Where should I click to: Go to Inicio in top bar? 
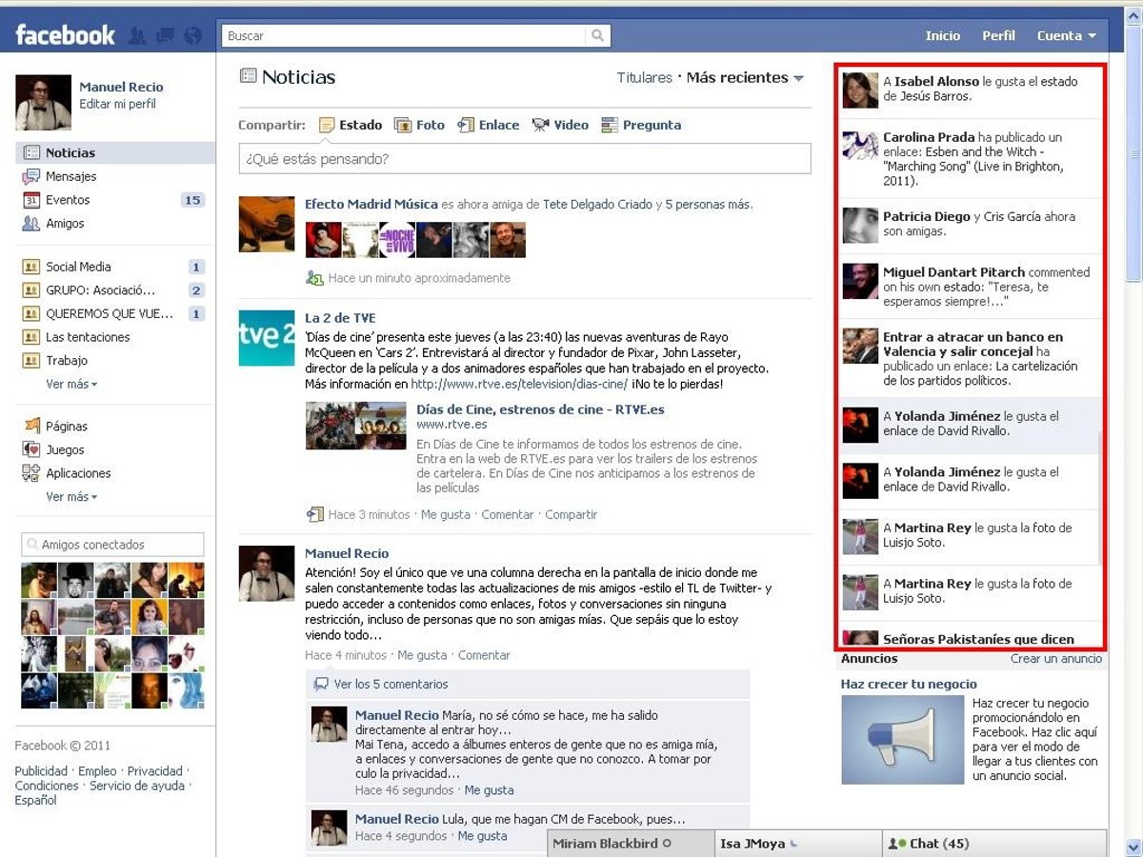click(x=942, y=36)
